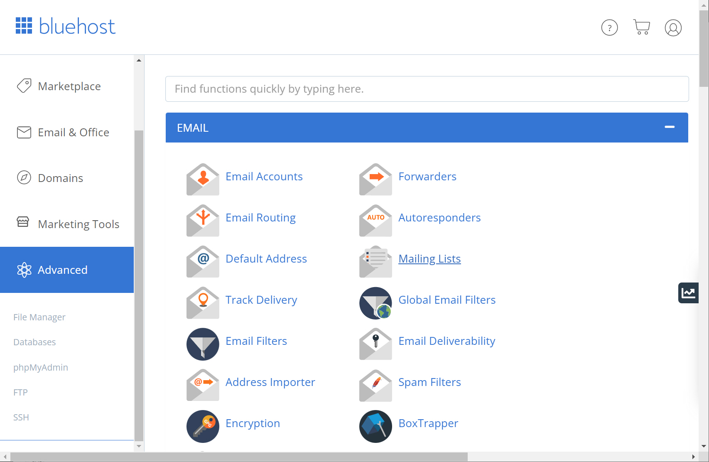Open the help question mark icon
The image size is (709, 462).
(x=609, y=28)
